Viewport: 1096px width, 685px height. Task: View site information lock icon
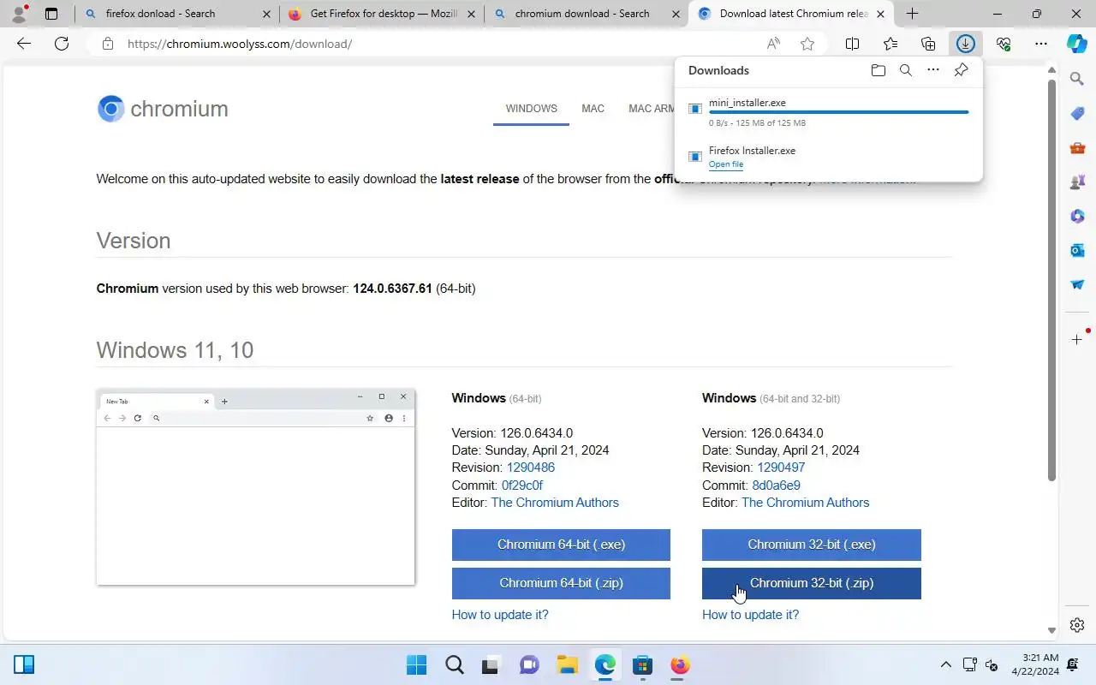click(108, 44)
